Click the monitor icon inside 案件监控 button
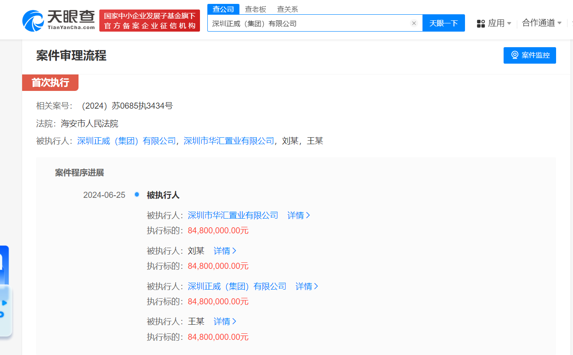 515,55
